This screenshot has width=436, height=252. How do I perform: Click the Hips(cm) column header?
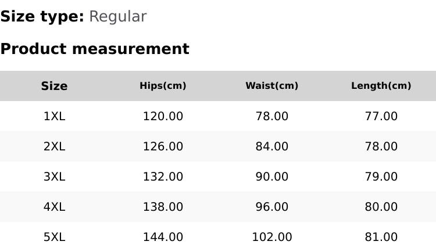coord(163,86)
